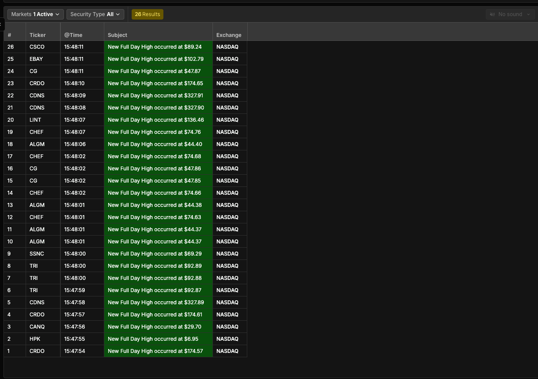The image size is (538, 379).
Task: Click the time cell 15:48:09
Action: (x=82, y=96)
